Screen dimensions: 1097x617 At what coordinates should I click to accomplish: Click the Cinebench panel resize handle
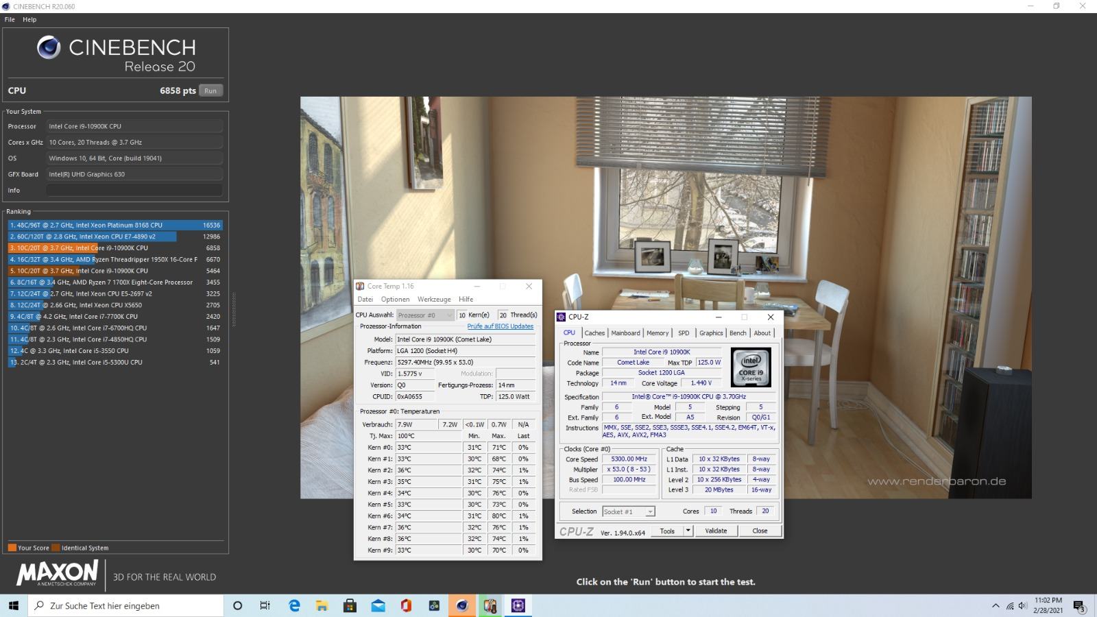point(234,309)
